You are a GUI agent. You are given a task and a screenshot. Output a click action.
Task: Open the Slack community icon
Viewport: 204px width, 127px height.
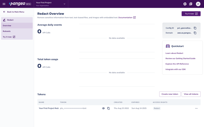(x=185, y=4)
